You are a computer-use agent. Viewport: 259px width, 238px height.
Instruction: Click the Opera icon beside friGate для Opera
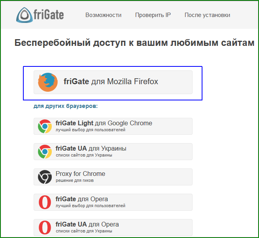click(45, 202)
